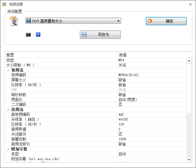
Task: Click the settings list scrollbar thumb
Action: (x=189, y=88)
